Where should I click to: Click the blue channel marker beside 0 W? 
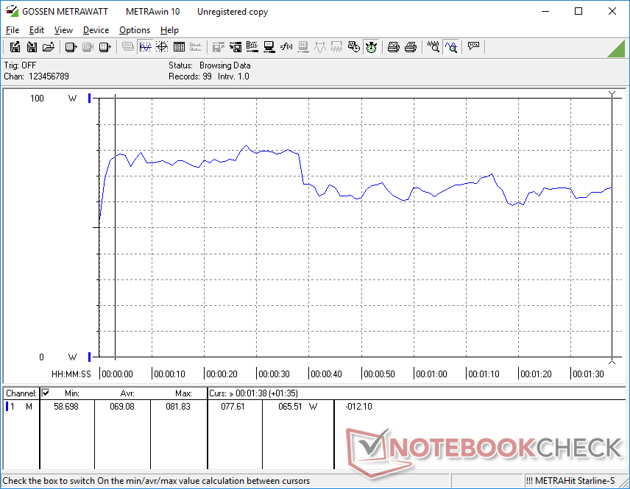(x=90, y=357)
